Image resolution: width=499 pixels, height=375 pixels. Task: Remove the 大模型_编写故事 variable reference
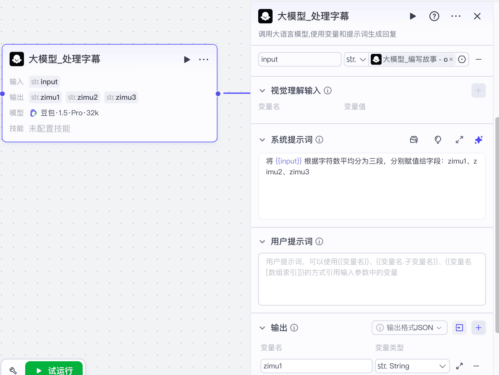pyautogui.click(x=451, y=59)
